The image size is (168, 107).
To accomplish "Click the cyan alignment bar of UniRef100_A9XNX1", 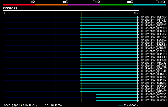I will pos(117,94).
